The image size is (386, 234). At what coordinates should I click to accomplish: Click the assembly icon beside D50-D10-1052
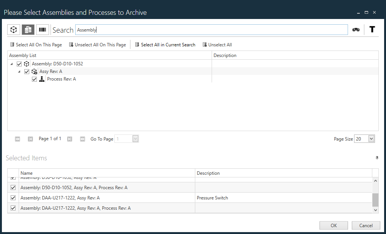pyautogui.click(x=26, y=64)
